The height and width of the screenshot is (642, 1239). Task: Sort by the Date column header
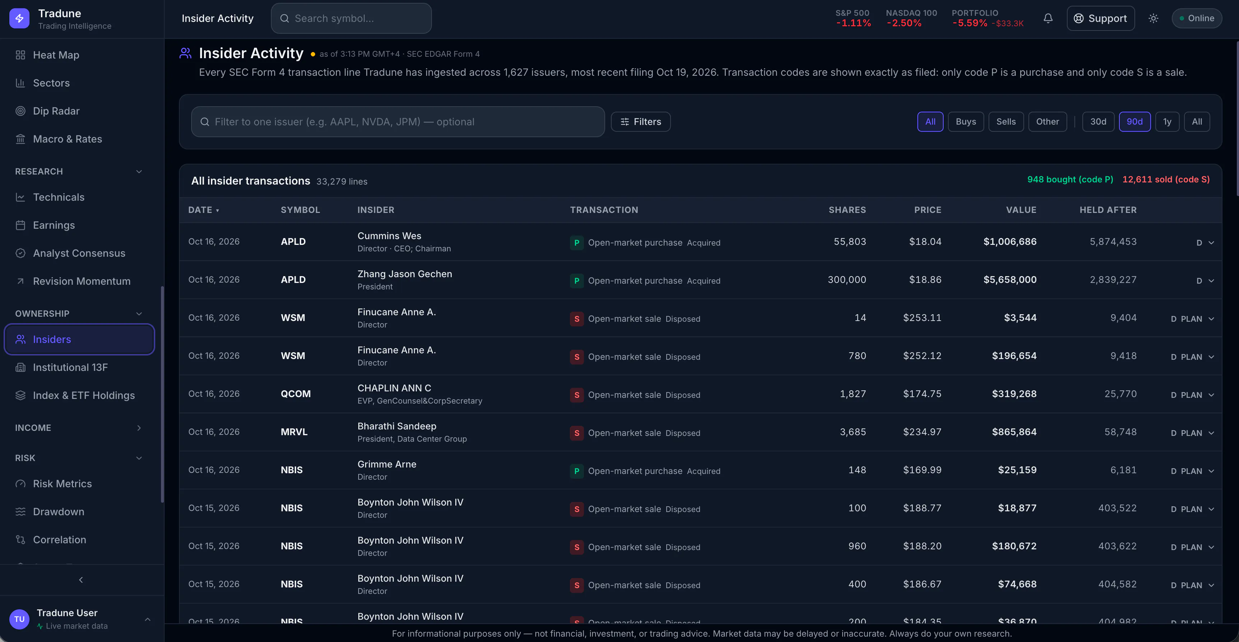[203, 210]
